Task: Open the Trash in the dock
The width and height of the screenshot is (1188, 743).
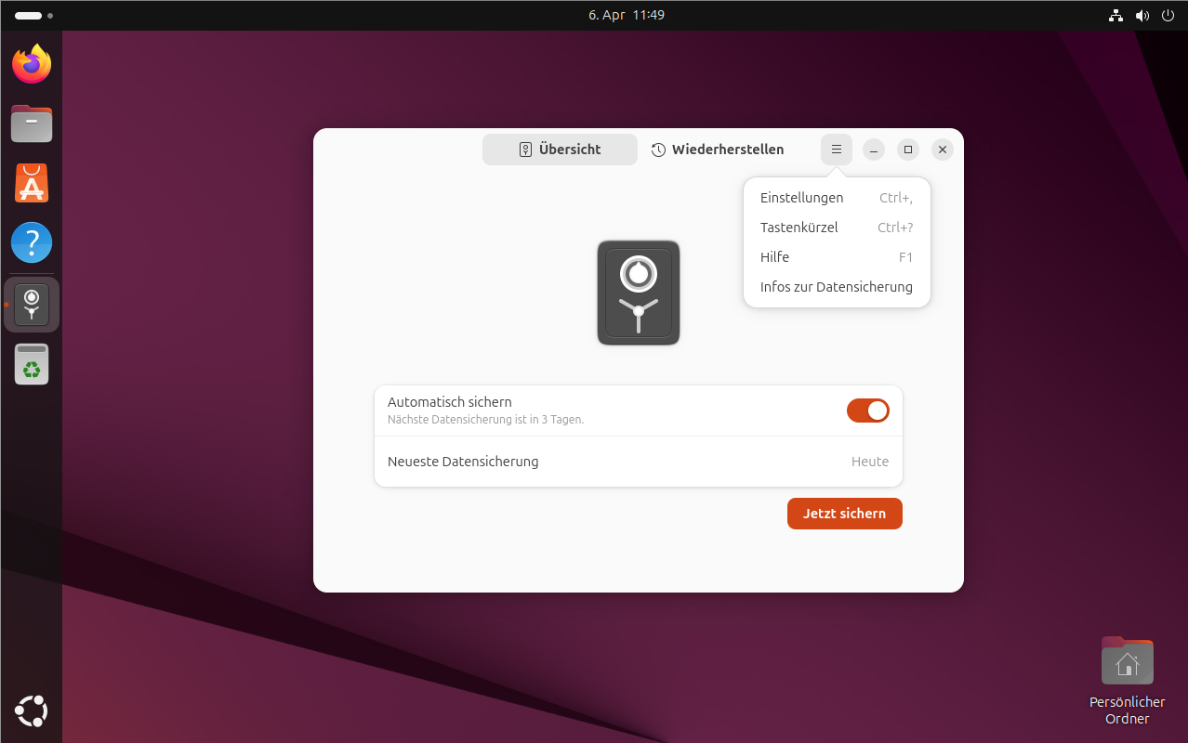Action: click(32, 364)
